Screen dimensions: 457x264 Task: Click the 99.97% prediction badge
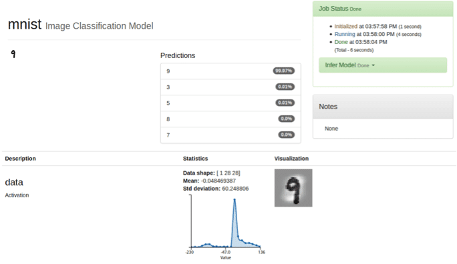coord(283,71)
